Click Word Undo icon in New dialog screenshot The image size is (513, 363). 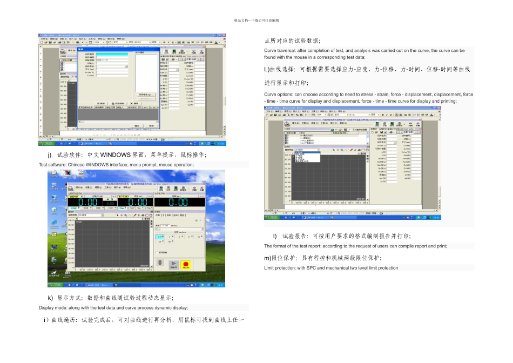click(83, 42)
